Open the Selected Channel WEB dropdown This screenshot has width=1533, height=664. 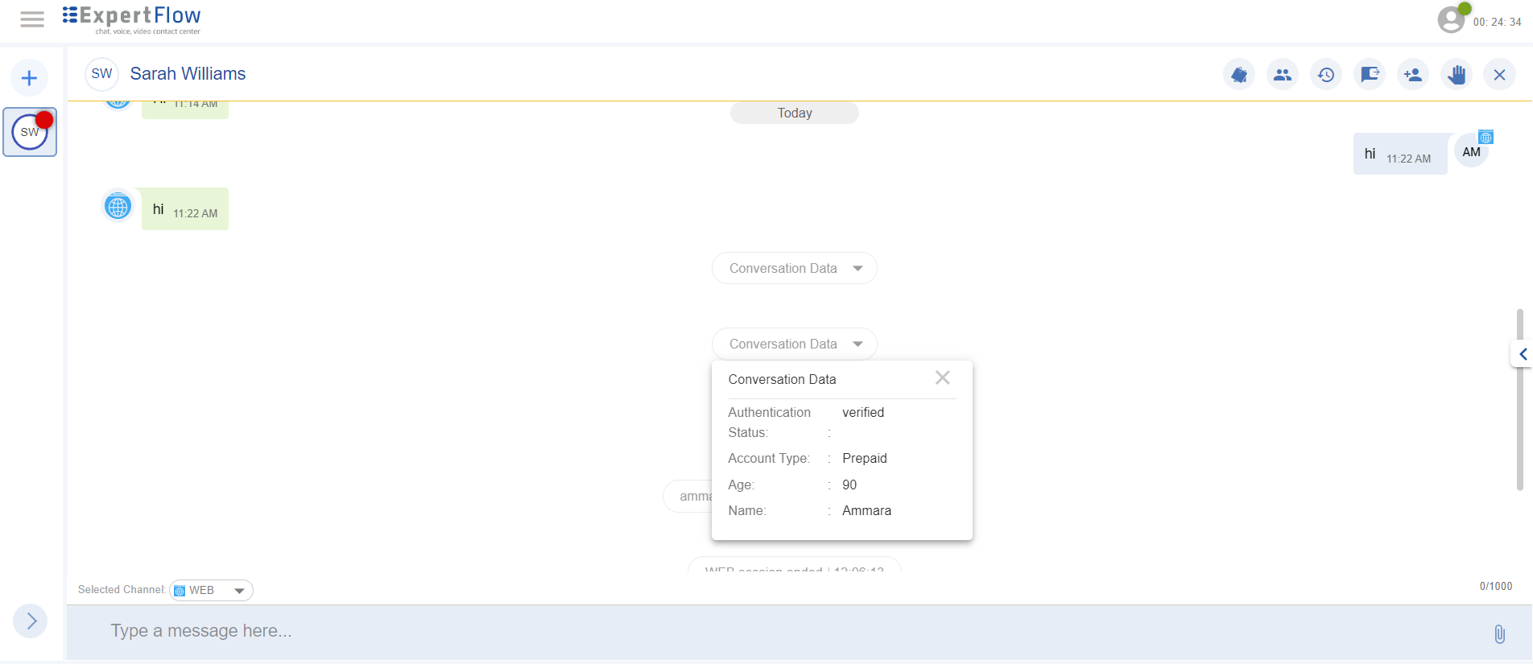pos(212,591)
